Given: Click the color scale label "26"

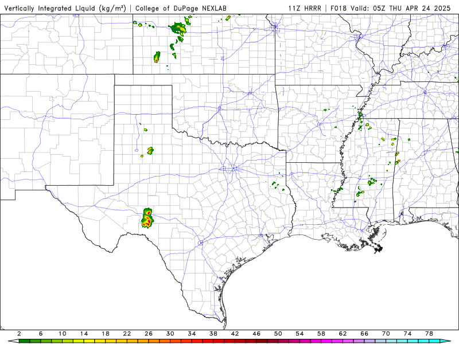Looking at the screenshot, I should (149, 334).
